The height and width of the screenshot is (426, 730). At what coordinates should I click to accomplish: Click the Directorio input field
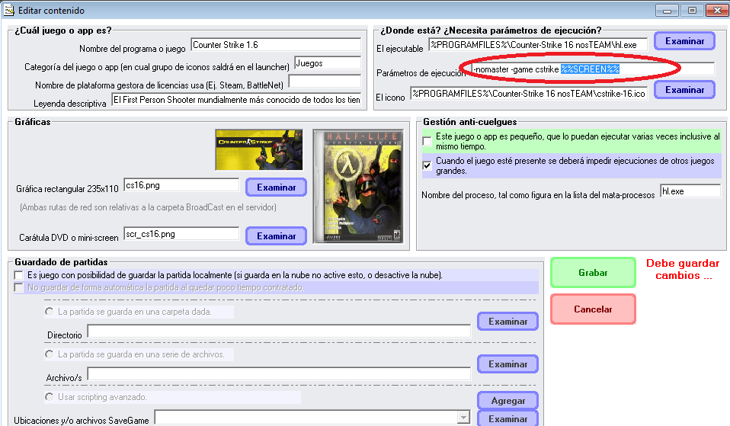tap(279, 331)
